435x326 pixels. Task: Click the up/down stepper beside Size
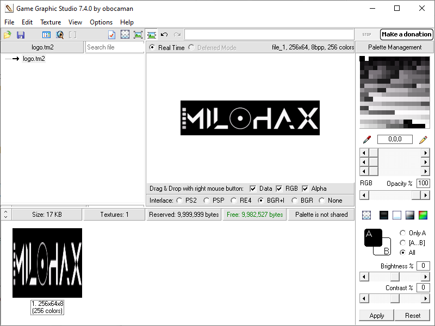tap(6, 215)
